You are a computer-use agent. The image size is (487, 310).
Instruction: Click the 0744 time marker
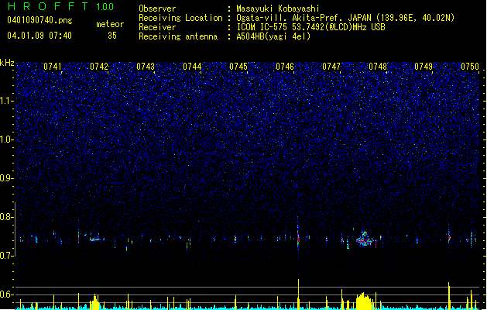(192, 67)
